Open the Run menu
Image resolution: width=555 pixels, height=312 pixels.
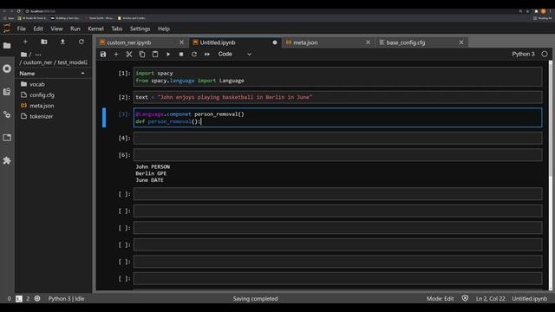click(x=75, y=29)
